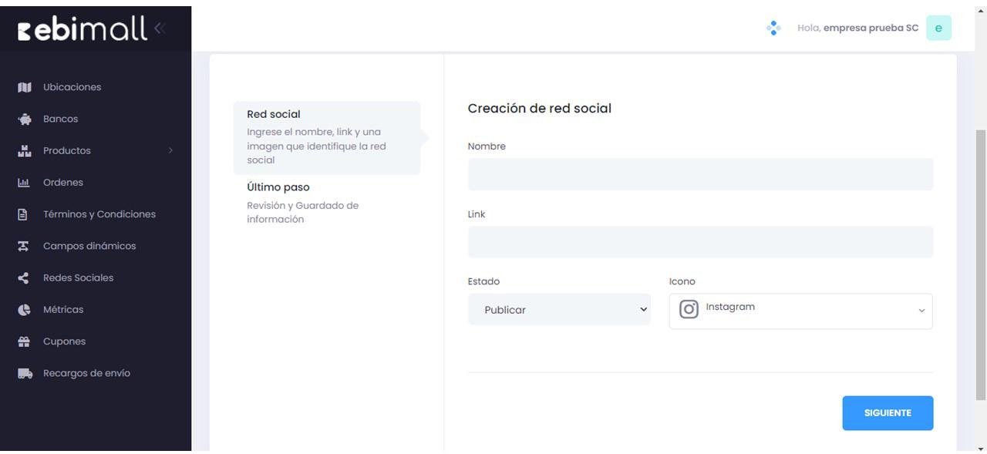
Task: Click the SIGUIENTE button
Action: point(888,413)
